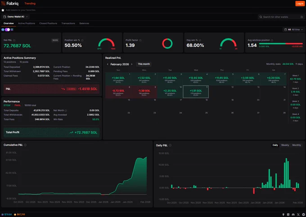Click the info icon next to Avg win/loss position
This screenshot has width=306, height=217.
(x=272, y=40)
